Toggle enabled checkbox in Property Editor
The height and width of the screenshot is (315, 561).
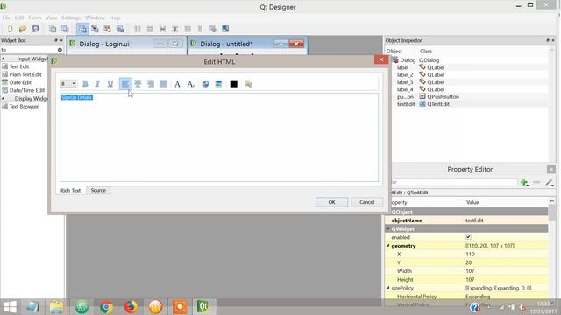click(468, 237)
